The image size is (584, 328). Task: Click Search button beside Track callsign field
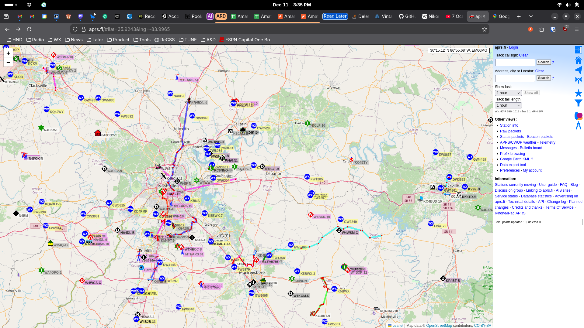click(x=543, y=62)
